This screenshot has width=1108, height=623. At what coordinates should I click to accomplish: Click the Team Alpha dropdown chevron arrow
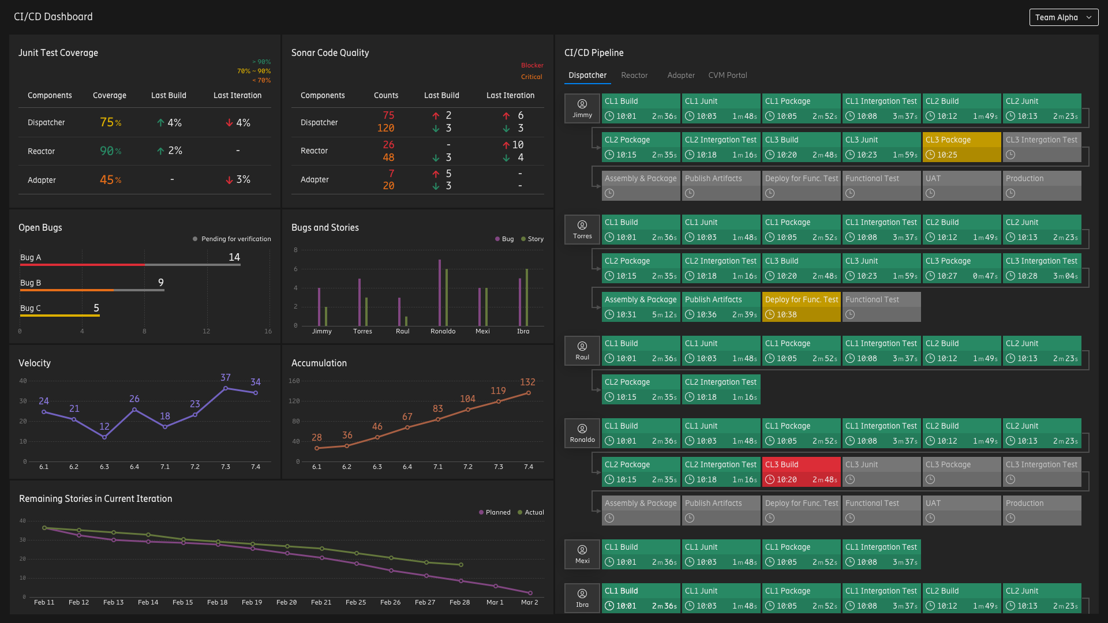coord(1089,17)
